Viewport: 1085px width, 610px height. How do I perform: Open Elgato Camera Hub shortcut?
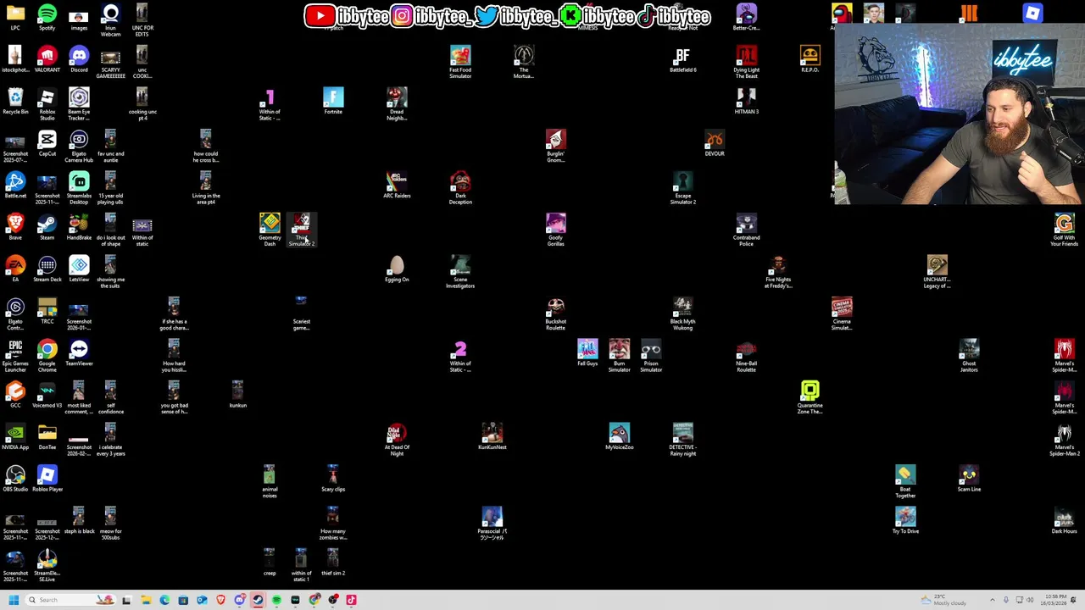pos(79,147)
